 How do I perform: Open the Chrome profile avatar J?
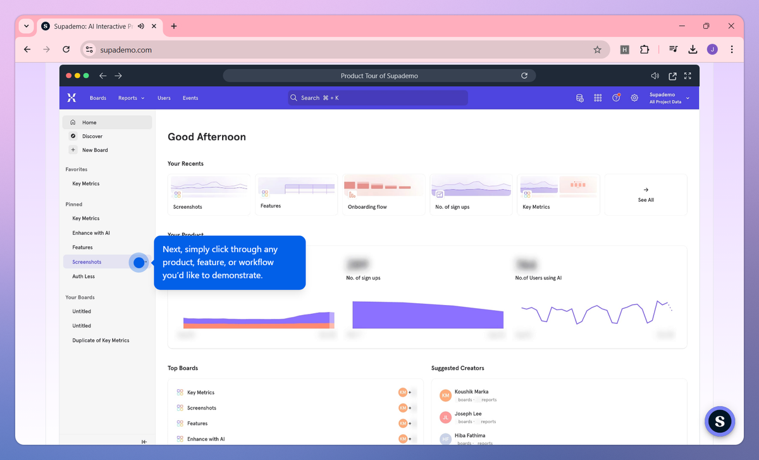712,49
